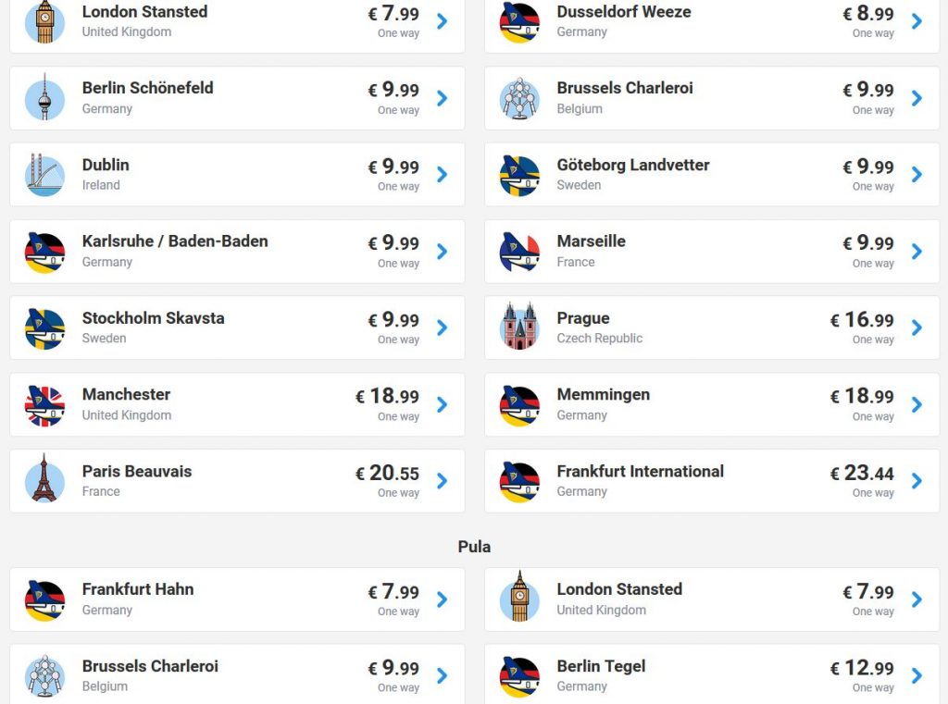Click the castle icon next to Prague
Viewport: 948px width, 704px height.
(519, 327)
